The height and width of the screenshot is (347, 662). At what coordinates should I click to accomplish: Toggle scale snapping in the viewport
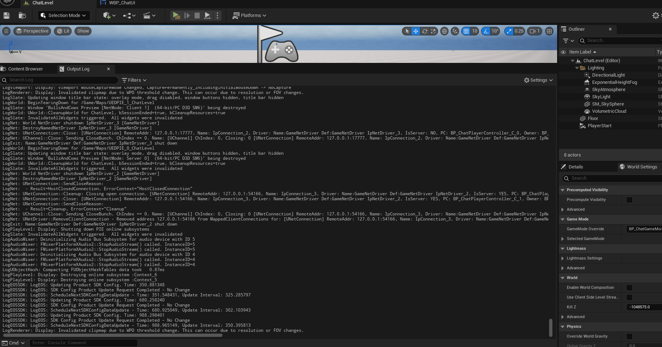coord(509,31)
